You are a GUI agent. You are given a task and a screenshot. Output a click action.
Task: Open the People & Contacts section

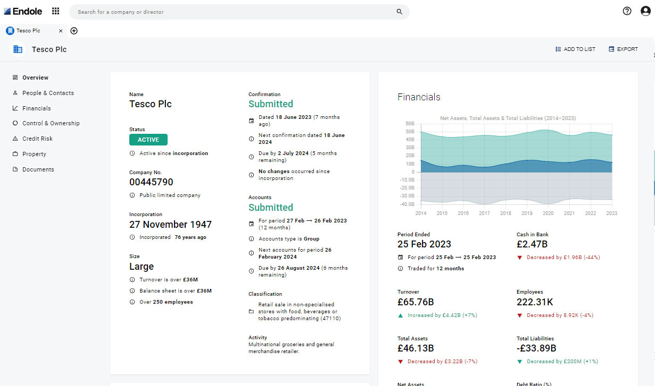coord(48,93)
